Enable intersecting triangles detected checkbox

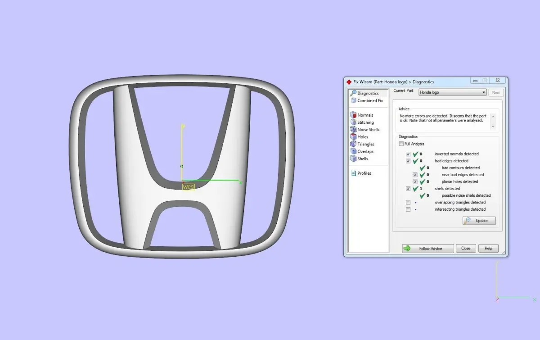(408, 209)
